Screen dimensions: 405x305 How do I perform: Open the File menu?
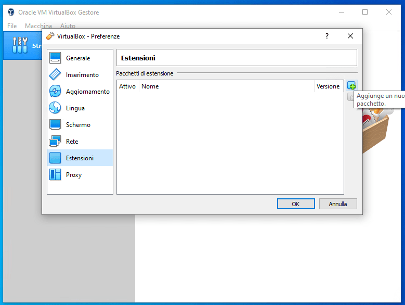tap(12, 26)
